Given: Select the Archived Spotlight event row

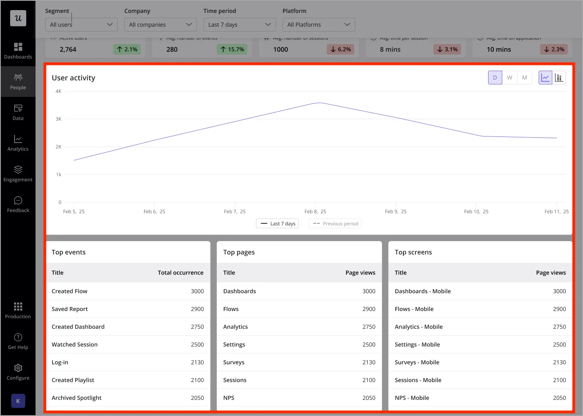Looking at the screenshot, I should click(128, 398).
